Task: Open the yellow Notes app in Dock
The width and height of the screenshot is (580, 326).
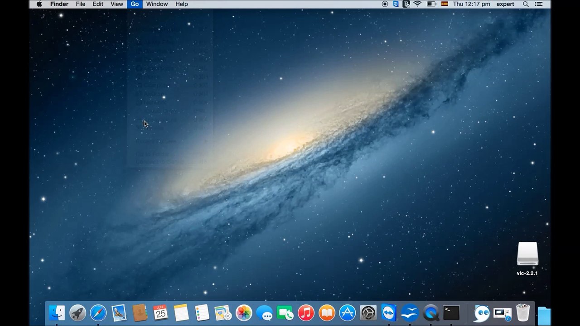Action: 181,313
